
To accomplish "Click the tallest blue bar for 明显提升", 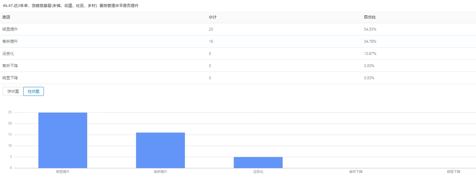I will [63, 140].
